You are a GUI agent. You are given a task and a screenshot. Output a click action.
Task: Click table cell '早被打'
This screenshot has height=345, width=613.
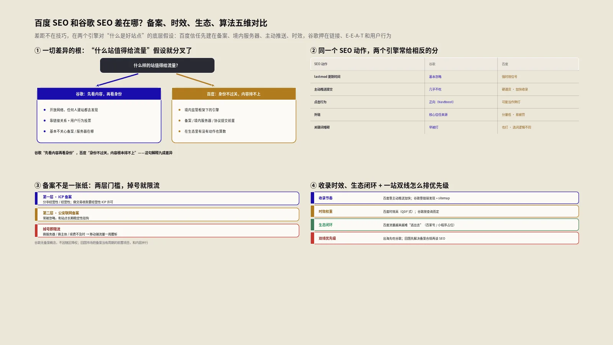434,127
